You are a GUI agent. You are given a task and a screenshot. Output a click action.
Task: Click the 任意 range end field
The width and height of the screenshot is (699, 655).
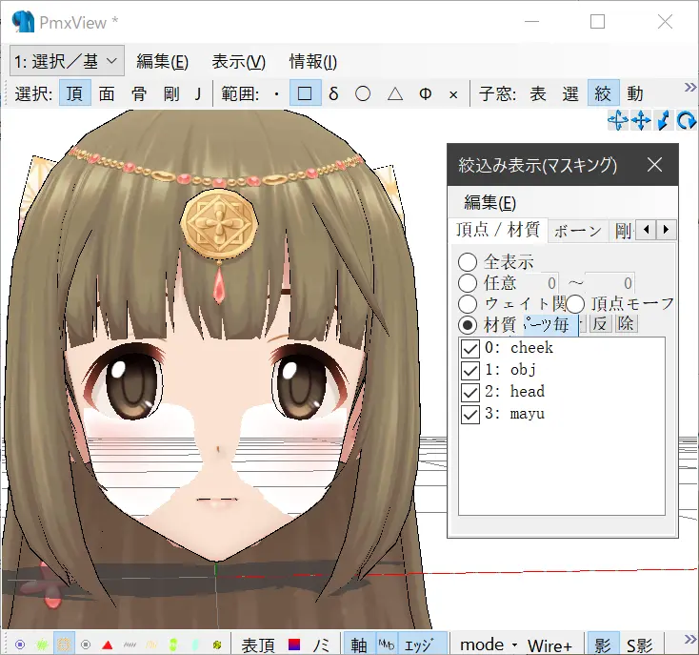coord(609,283)
